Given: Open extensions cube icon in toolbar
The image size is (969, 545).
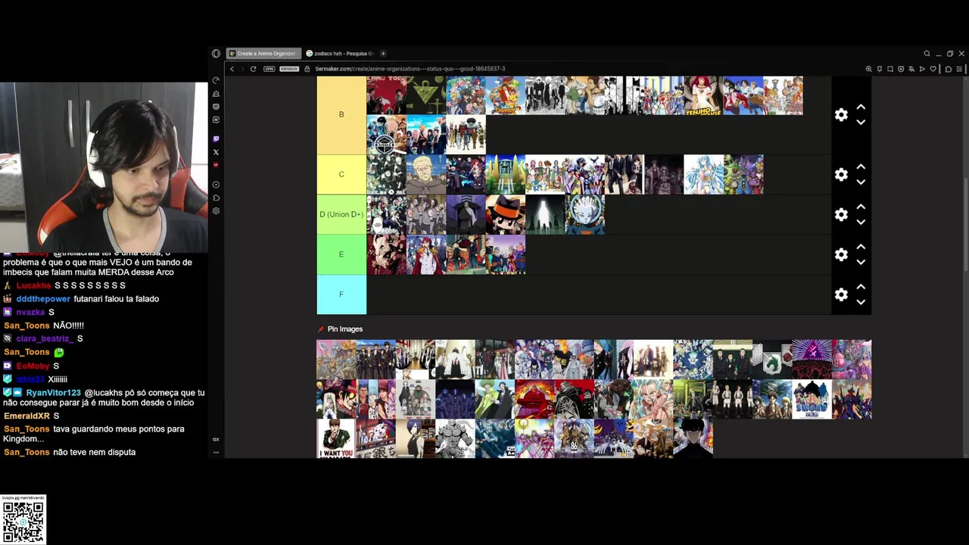Looking at the screenshot, I should [x=949, y=69].
